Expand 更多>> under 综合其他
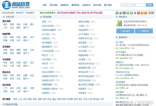 click(26, 91)
